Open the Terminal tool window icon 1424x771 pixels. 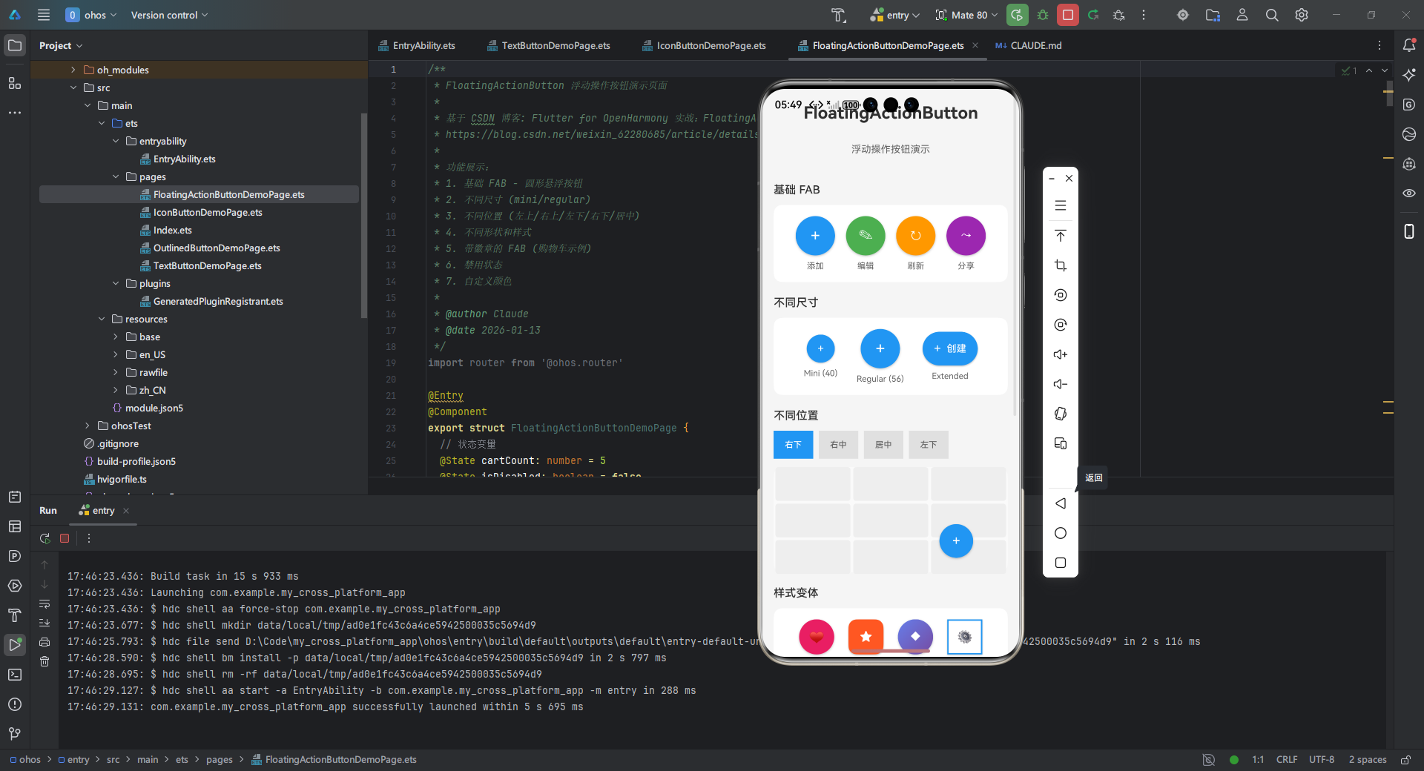click(x=15, y=675)
